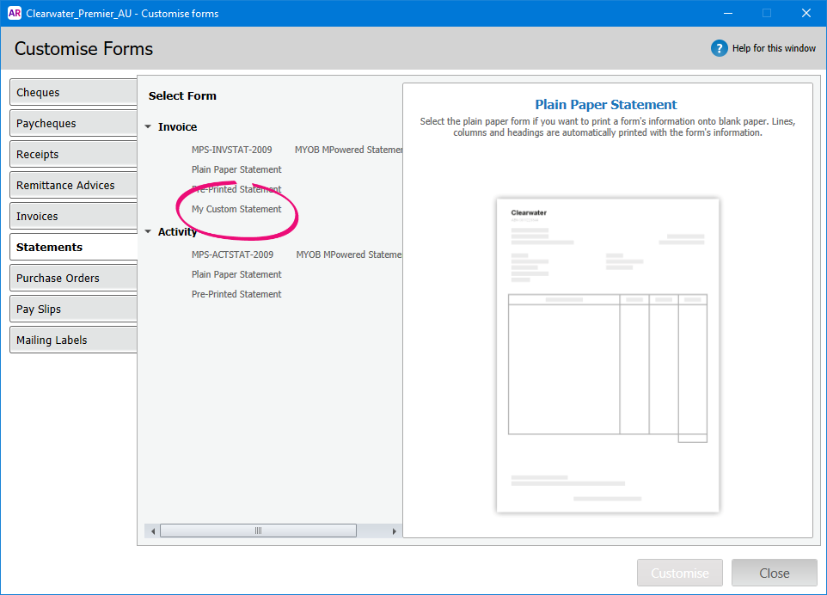Open the Purchase Orders forms
The height and width of the screenshot is (595, 827).
(72, 278)
